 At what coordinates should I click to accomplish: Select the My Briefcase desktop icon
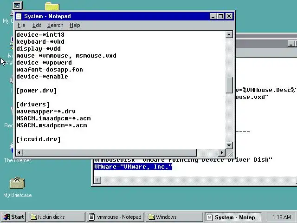coord(18,187)
